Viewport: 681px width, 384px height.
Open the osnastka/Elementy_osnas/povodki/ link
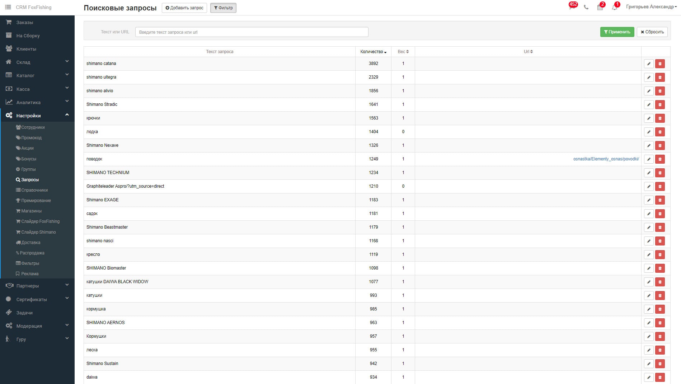click(x=606, y=159)
